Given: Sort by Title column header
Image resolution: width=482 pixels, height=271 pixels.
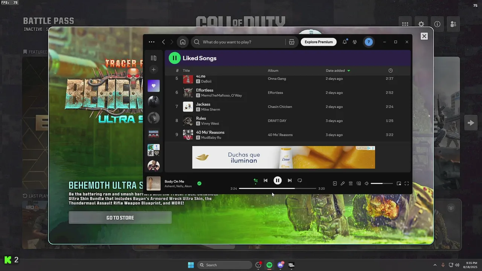Looking at the screenshot, I should [186, 71].
